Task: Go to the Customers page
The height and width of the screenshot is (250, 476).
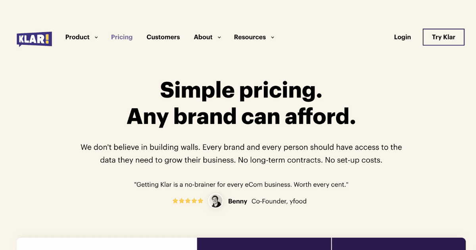Action: pyautogui.click(x=163, y=37)
